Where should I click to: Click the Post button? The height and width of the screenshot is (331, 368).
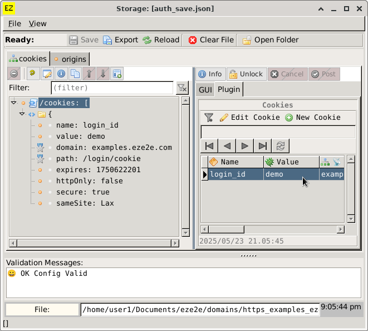pyautogui.click(x=324, y=74)
